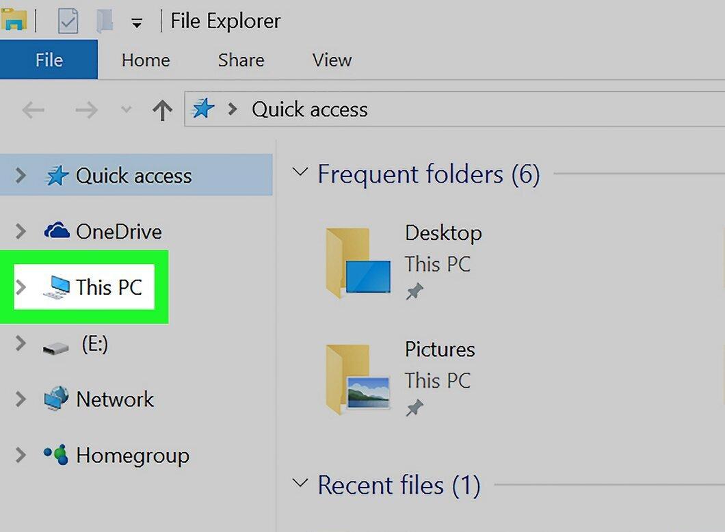
Task: Click the Homegroup icon in sidebar
Action: 56,455
